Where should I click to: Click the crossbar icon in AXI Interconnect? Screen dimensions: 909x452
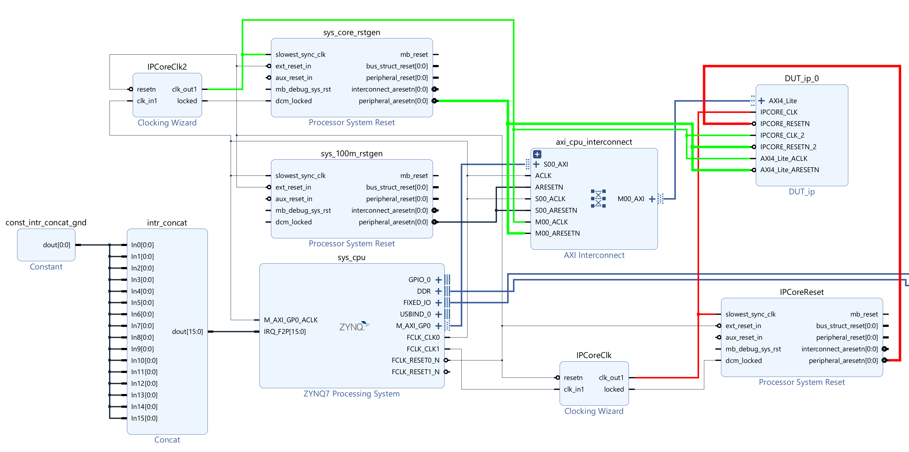pos(598,199)
